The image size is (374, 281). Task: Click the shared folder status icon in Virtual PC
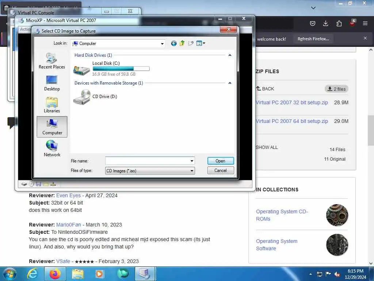click(46, 184)
